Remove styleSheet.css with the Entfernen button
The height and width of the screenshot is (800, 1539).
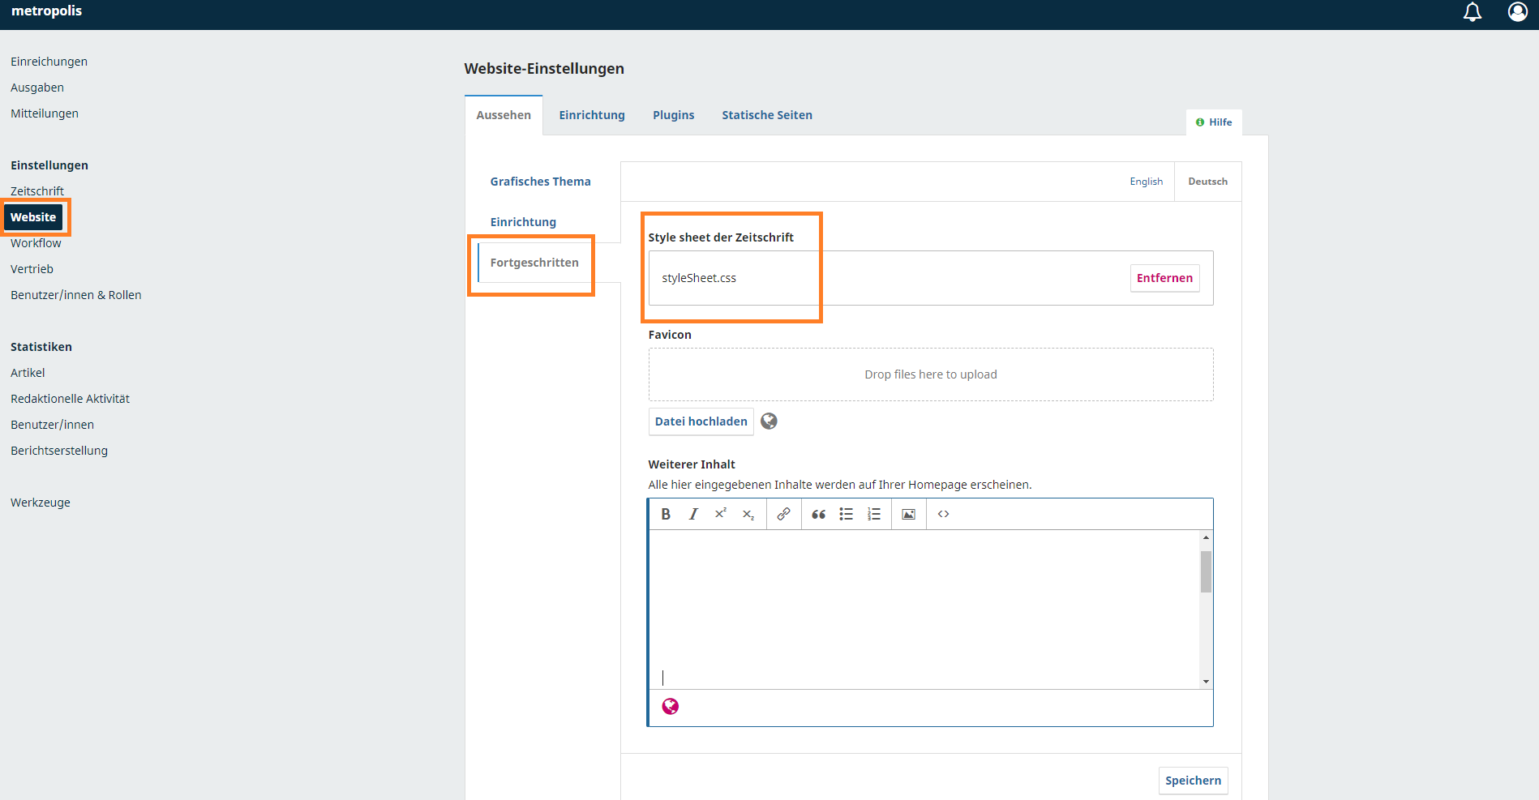1164,278
